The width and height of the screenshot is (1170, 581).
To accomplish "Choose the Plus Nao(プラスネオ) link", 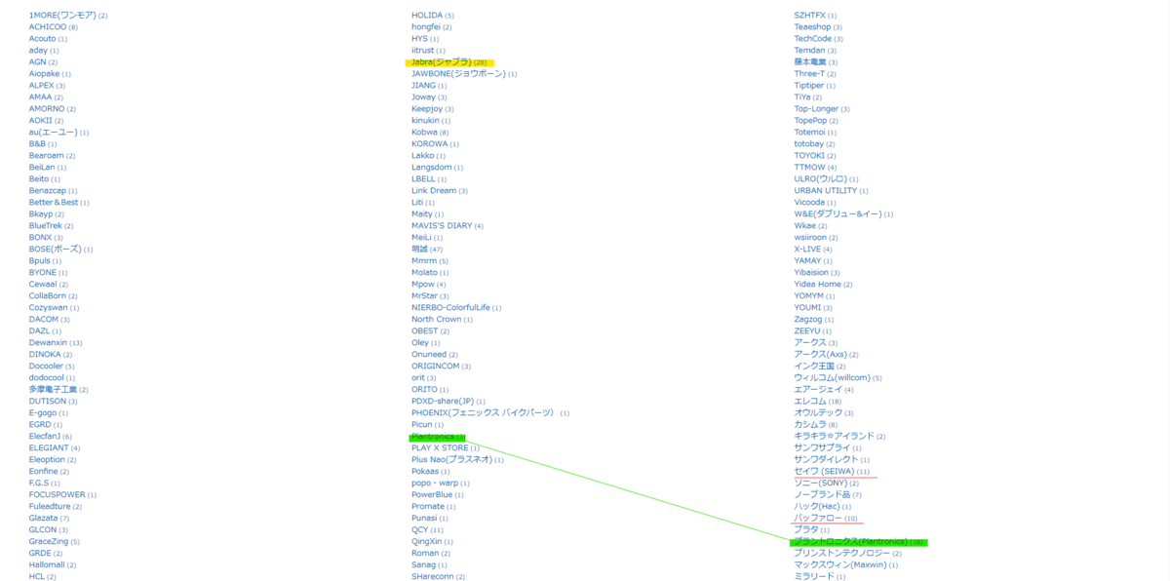I will [x=452, y=460].
